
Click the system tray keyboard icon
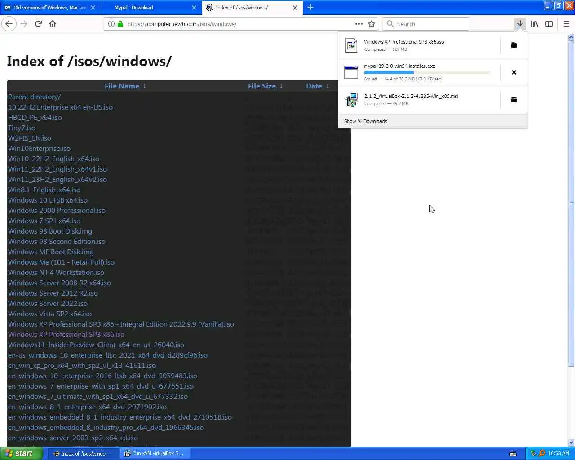click(513, 454)
